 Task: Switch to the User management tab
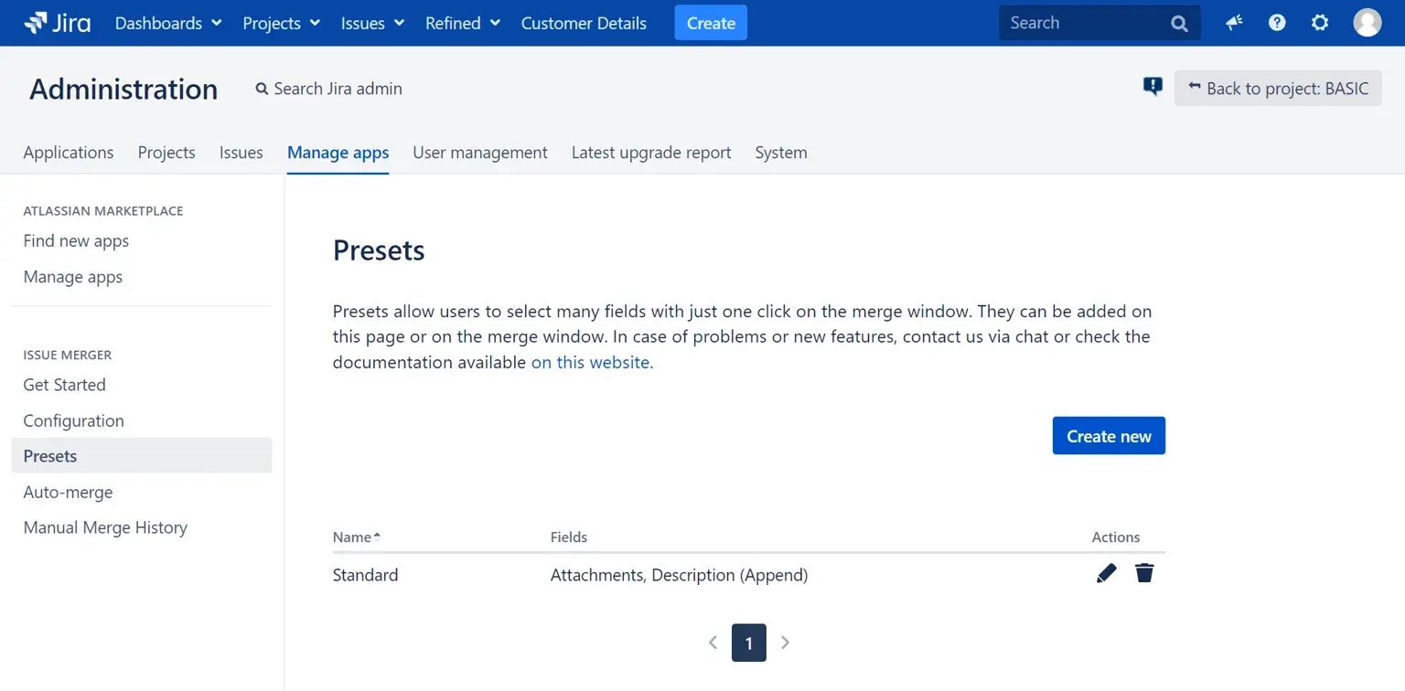point(479,153)
